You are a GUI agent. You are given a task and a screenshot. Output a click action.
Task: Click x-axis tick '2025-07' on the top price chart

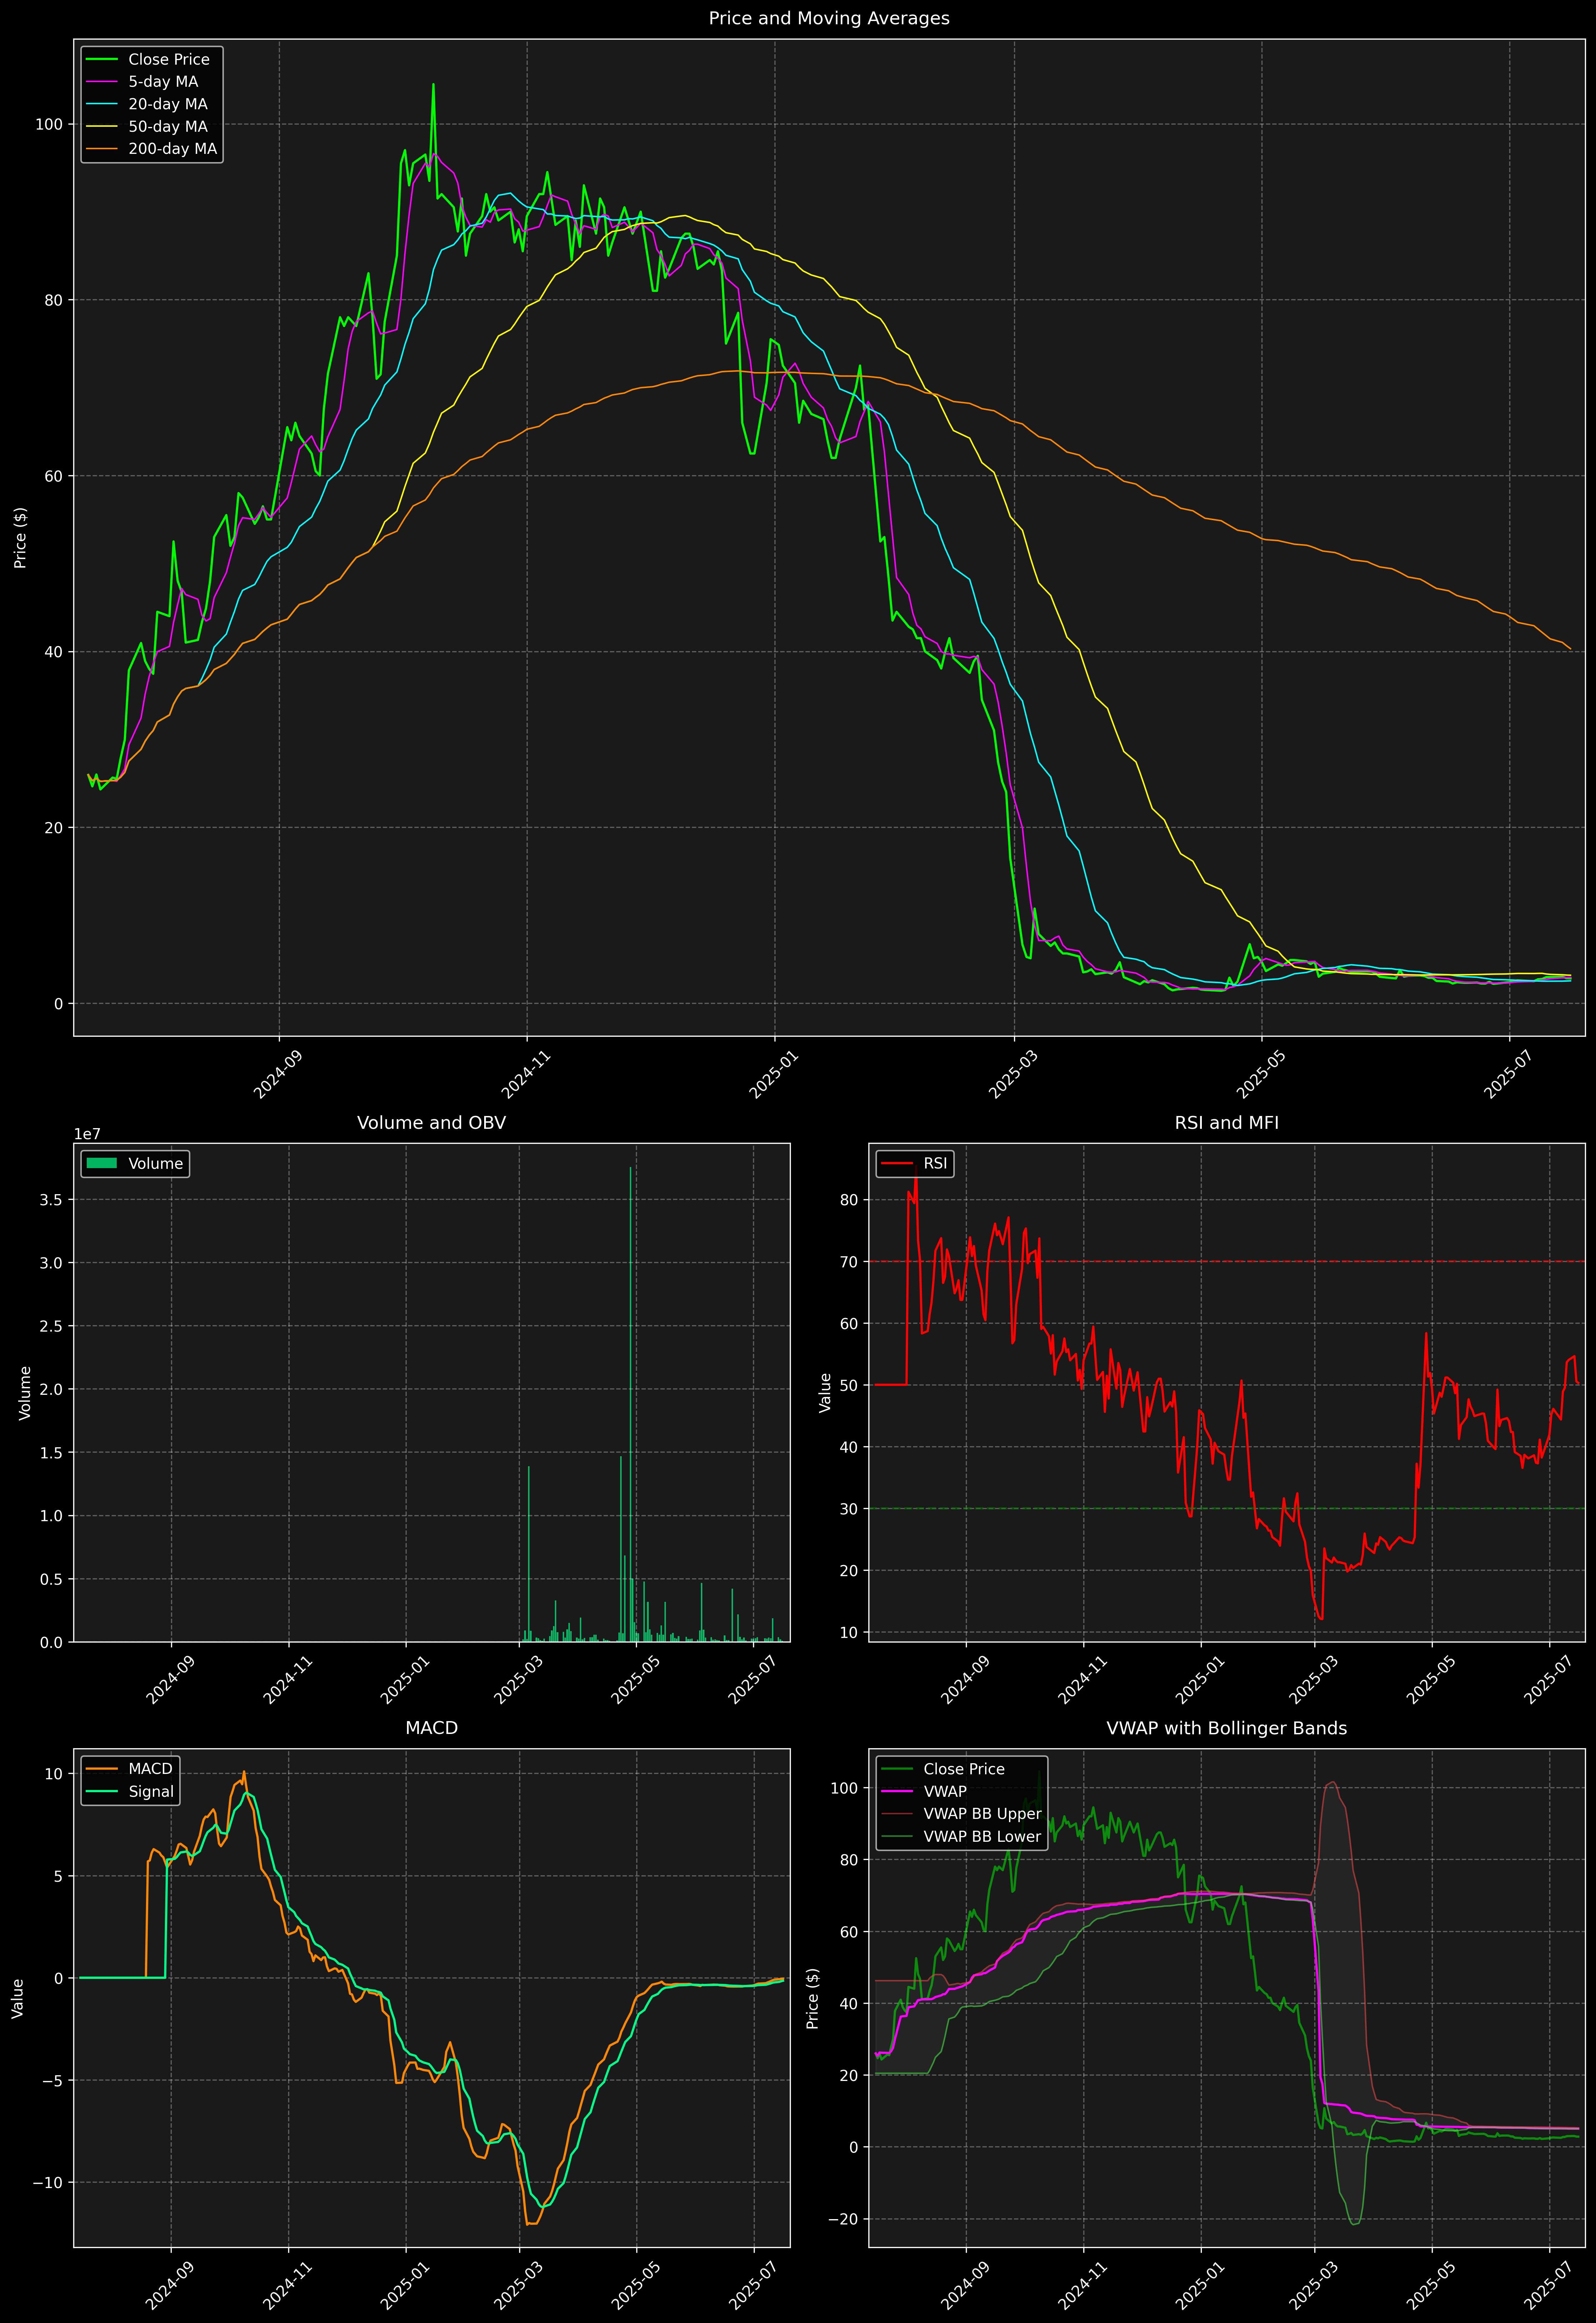[1508, 1075]
